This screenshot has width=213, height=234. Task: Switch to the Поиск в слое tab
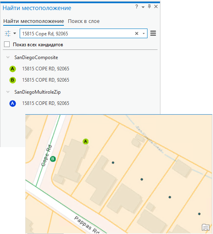[84, 21]
